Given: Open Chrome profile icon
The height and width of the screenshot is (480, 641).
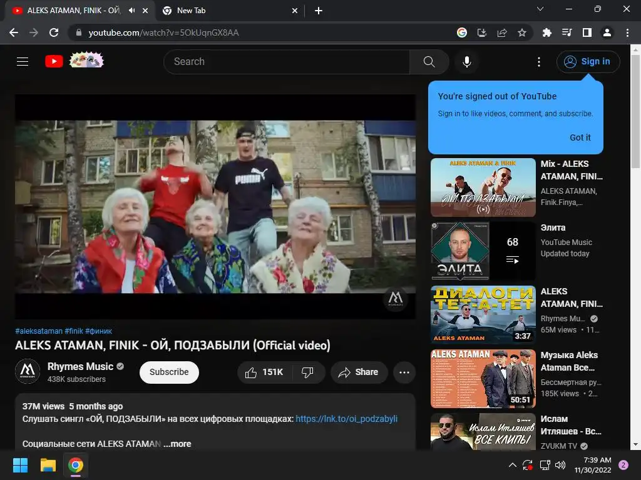Looking at the screenshot, I should tap(607, 32).
